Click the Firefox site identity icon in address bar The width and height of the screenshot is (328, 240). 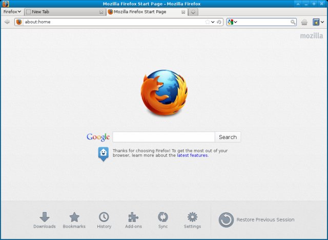(19, 22)
